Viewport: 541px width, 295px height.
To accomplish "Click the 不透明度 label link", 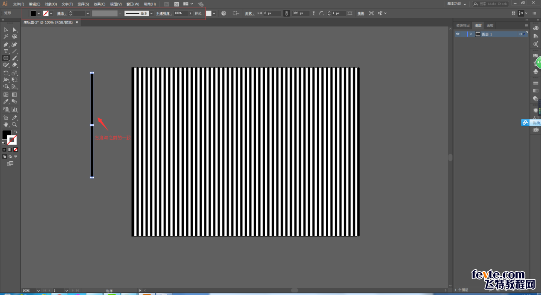I will pos(163,13).
